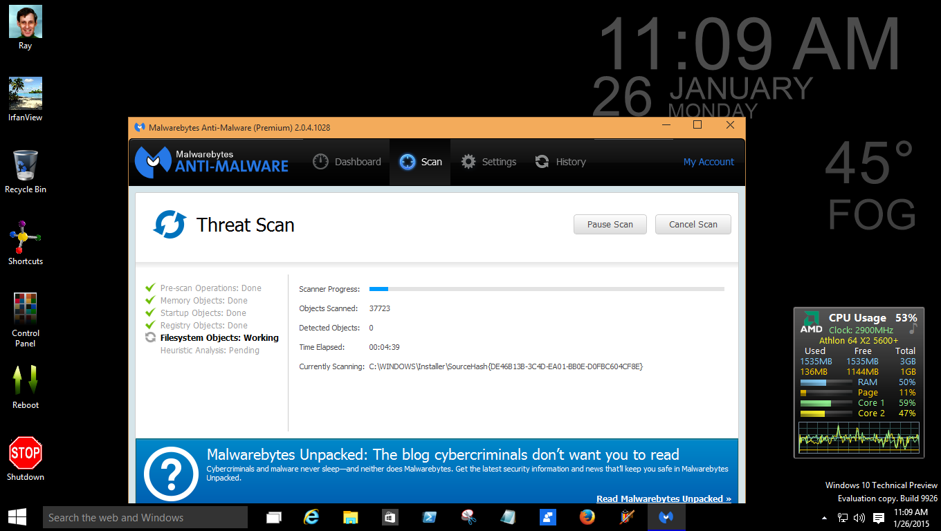This screenshot has width=941, height=531.
Task: Click the Pause Scan button
Action: click(x=610, y=225)
